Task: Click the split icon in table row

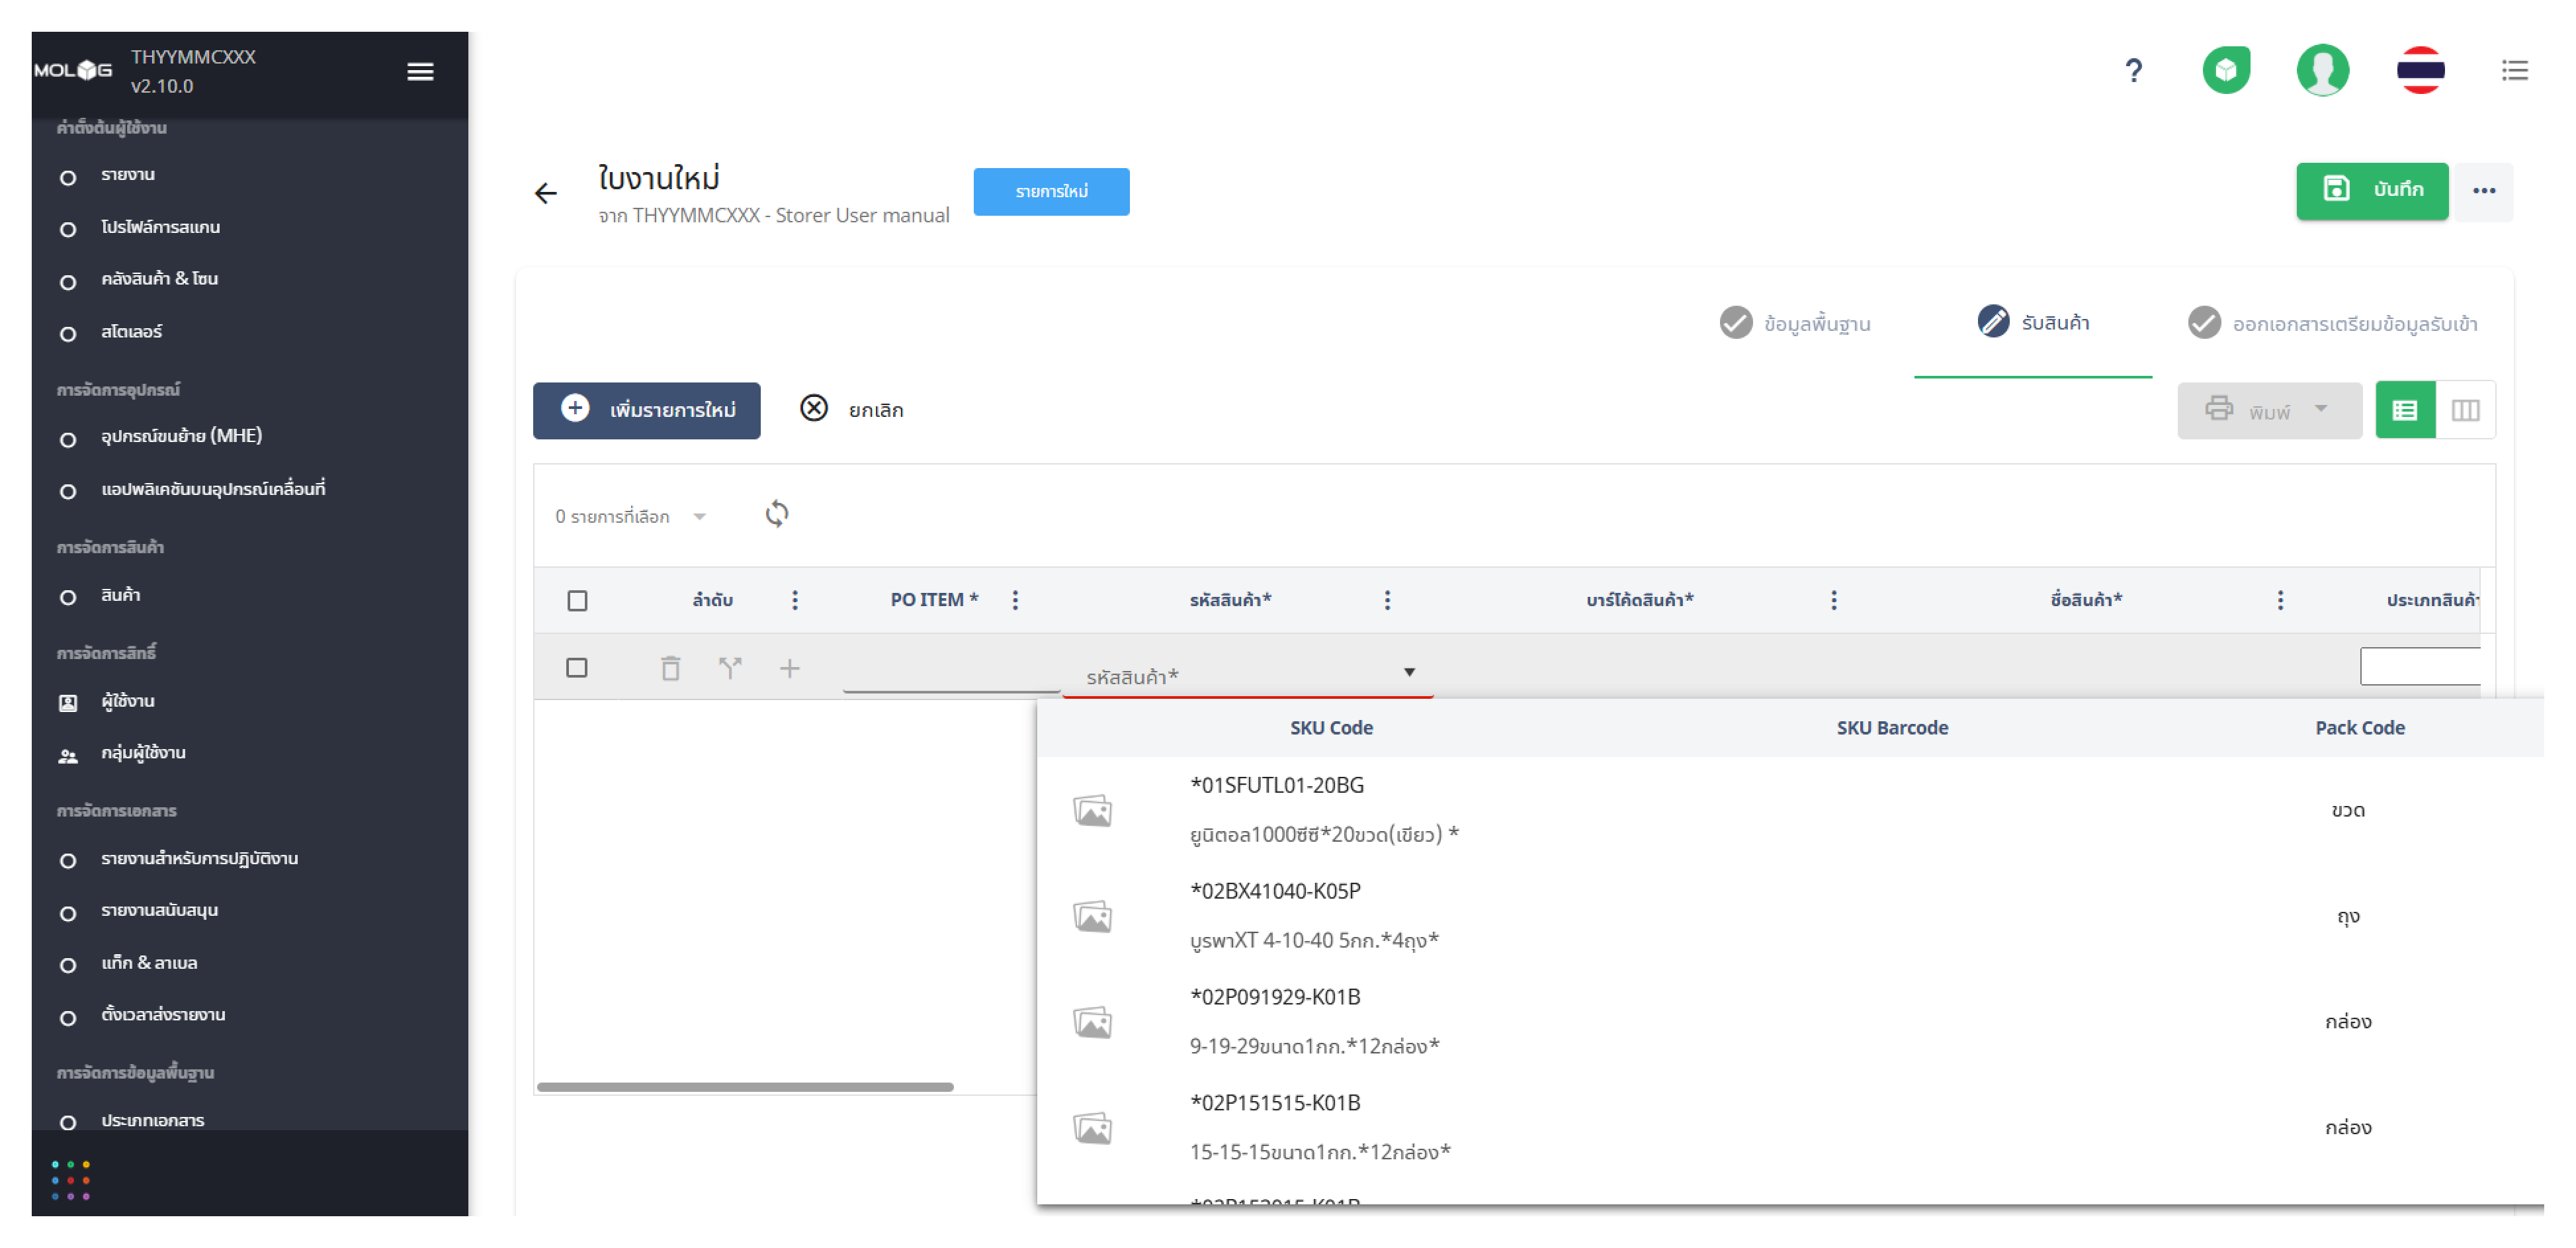Action: (730, 668)
